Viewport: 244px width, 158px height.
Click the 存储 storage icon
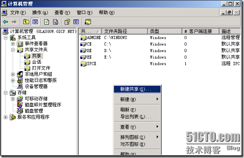pyautogui.click(x=13, y=92)
